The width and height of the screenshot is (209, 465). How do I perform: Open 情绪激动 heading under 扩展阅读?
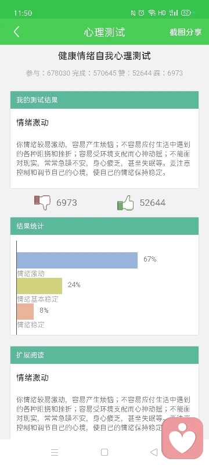click(x=33, y=378)
